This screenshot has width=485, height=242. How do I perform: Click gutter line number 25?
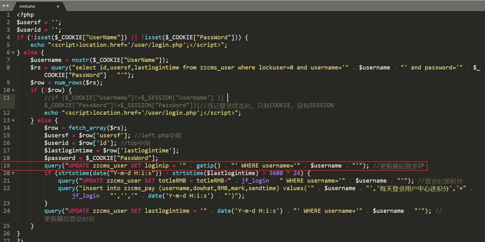(x=7, y=226)
